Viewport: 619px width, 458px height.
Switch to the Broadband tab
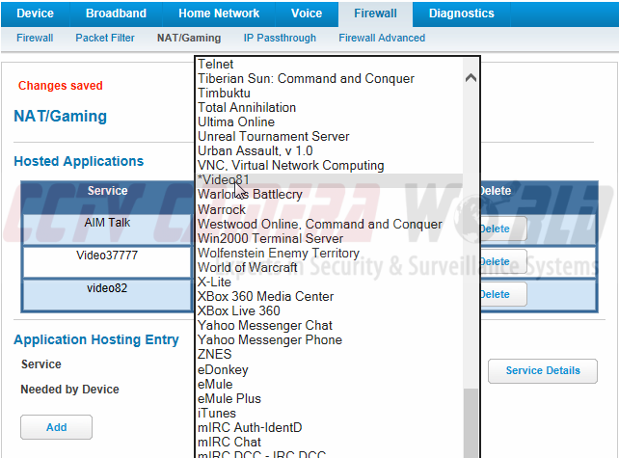(x=116, y=13)
